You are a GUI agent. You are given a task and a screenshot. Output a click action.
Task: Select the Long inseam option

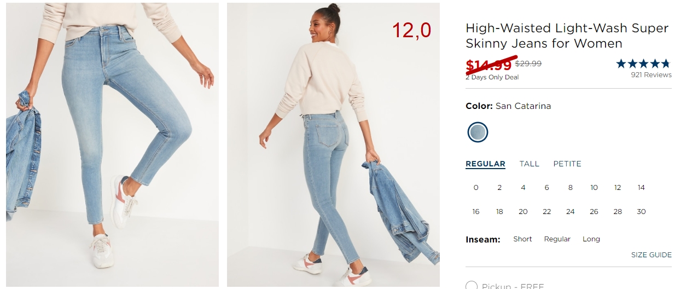click(591, 239)
